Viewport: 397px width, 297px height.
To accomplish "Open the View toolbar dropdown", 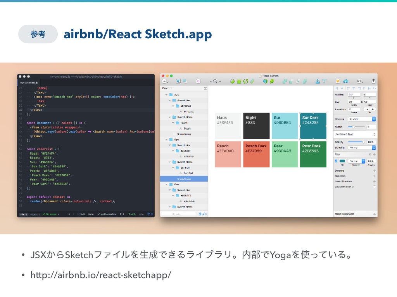I will click(359, 81).
